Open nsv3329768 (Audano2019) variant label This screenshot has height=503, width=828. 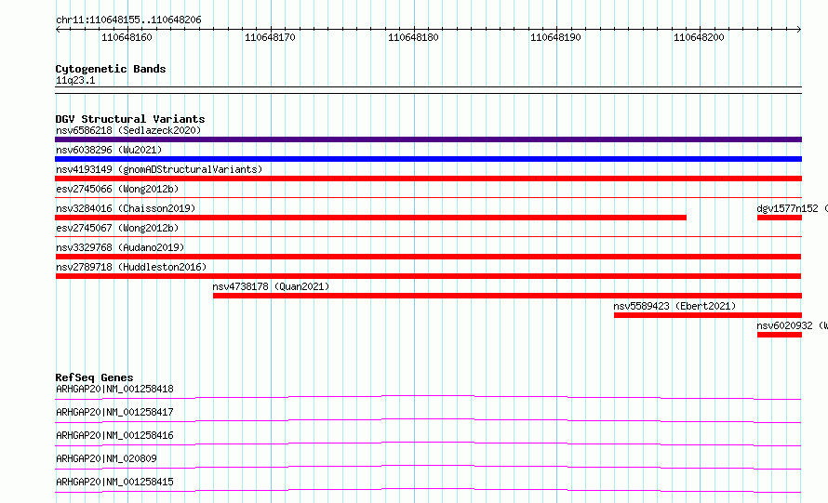(x=120, y=247)
